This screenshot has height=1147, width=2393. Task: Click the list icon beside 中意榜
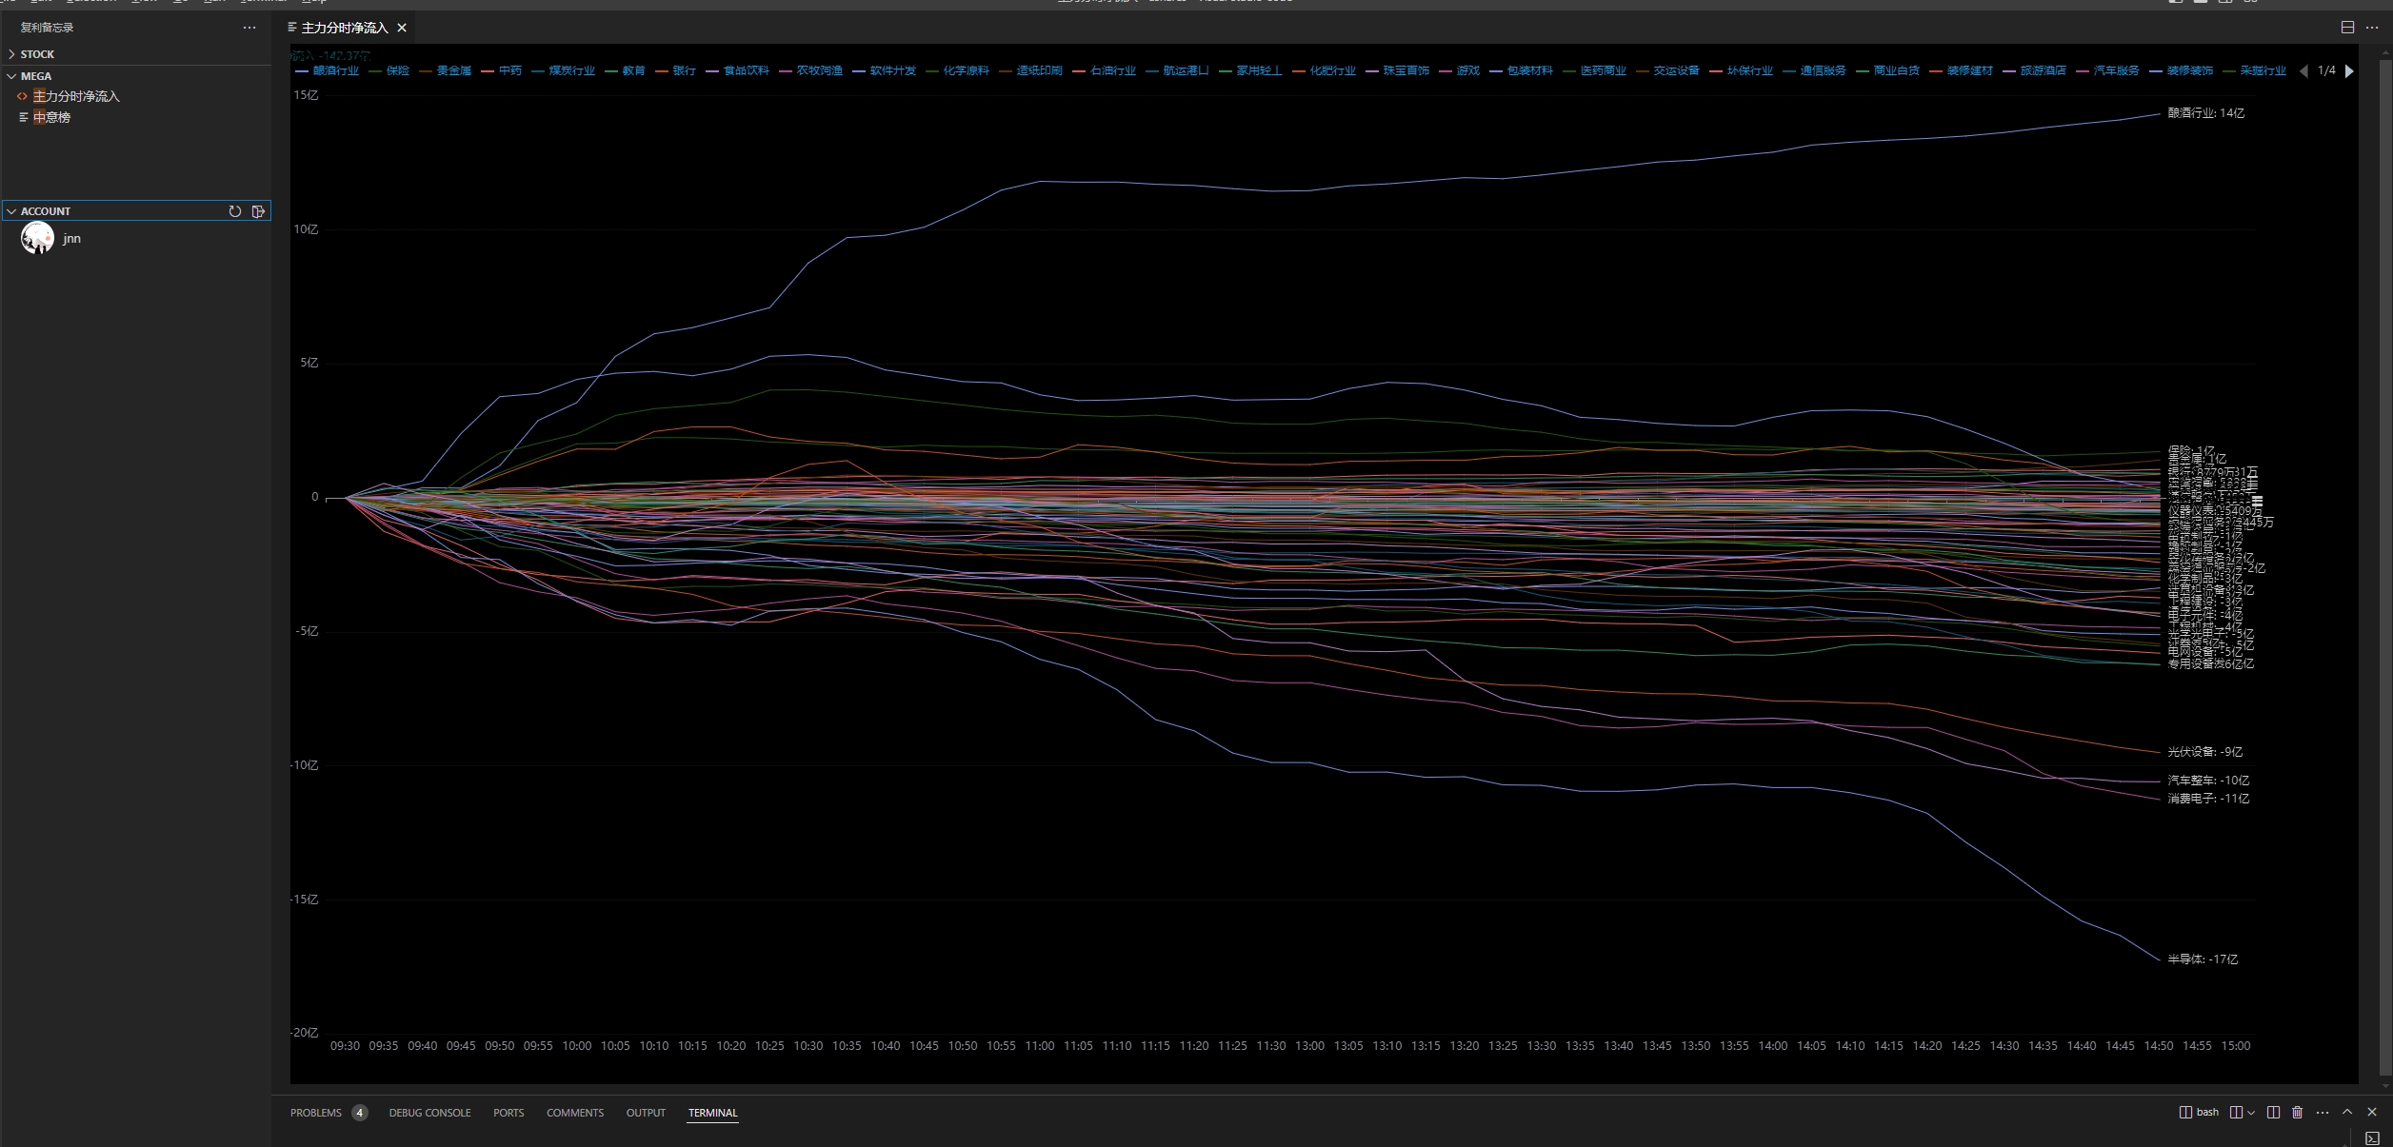click(x=23, y=117)
